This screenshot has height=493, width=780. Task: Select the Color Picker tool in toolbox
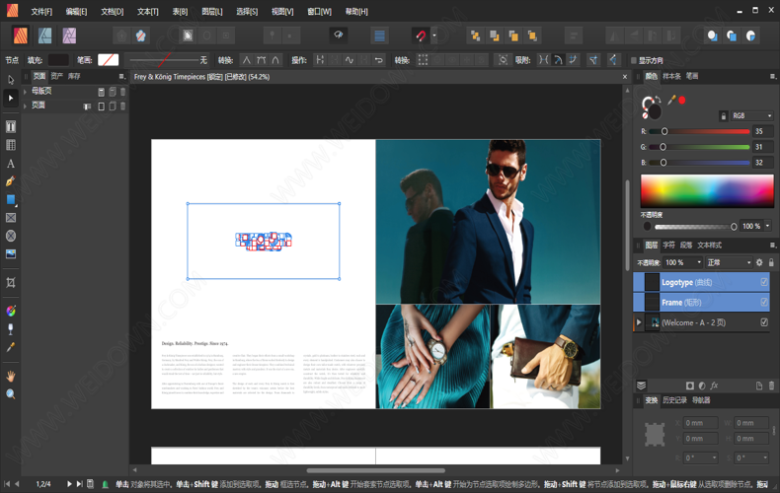click(11, 347)
